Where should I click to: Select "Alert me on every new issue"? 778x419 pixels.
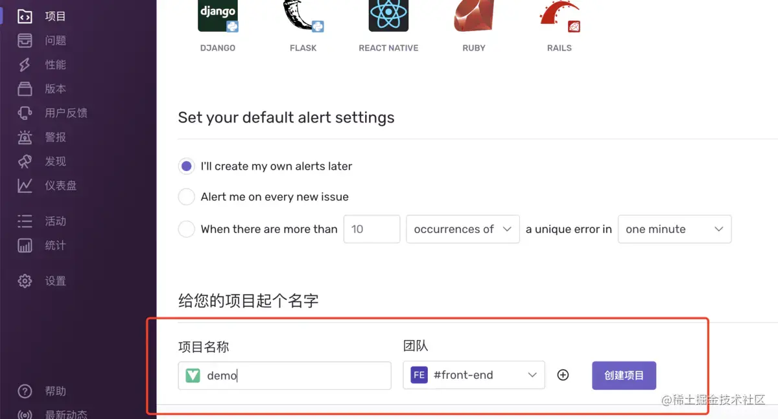(x=186, y=197)
